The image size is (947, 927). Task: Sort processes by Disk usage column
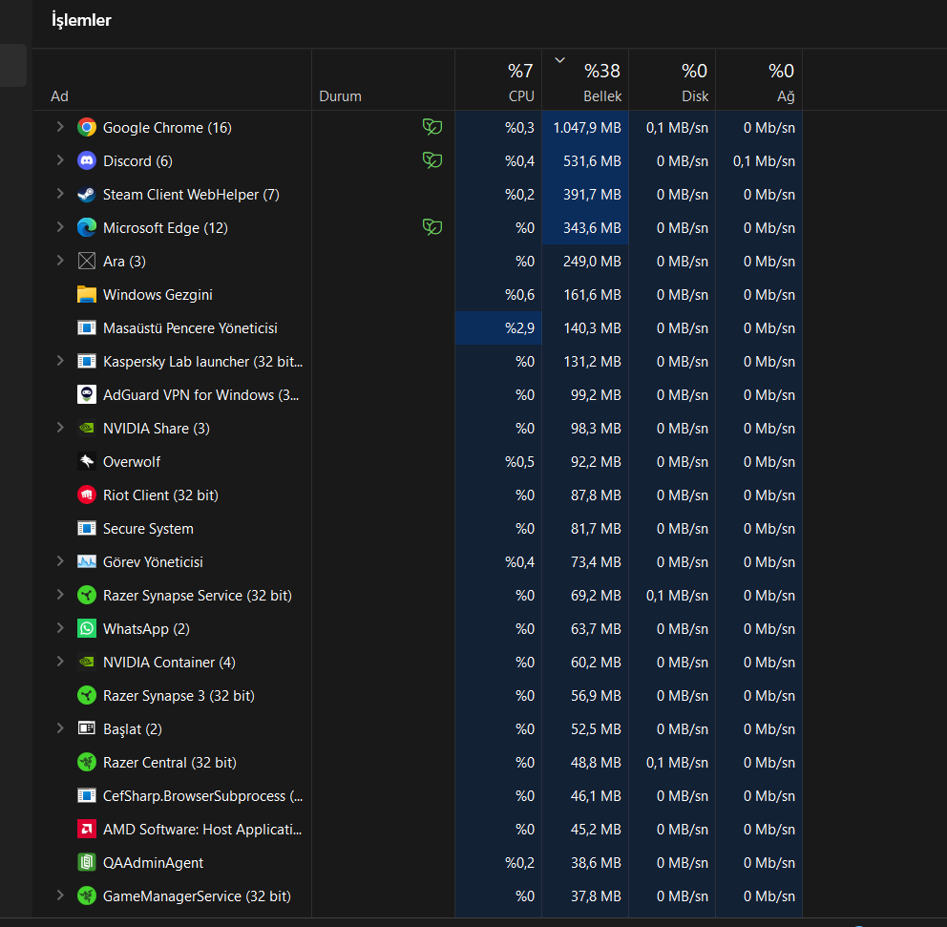pyautogui.click(x=672, y=79)
